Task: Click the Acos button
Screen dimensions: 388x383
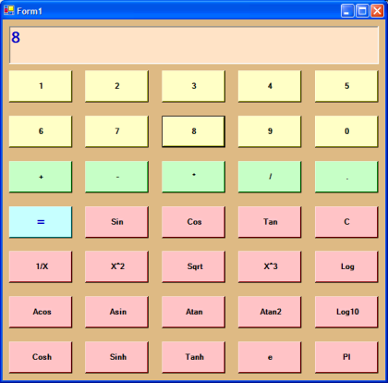Action: click(41, 312)
